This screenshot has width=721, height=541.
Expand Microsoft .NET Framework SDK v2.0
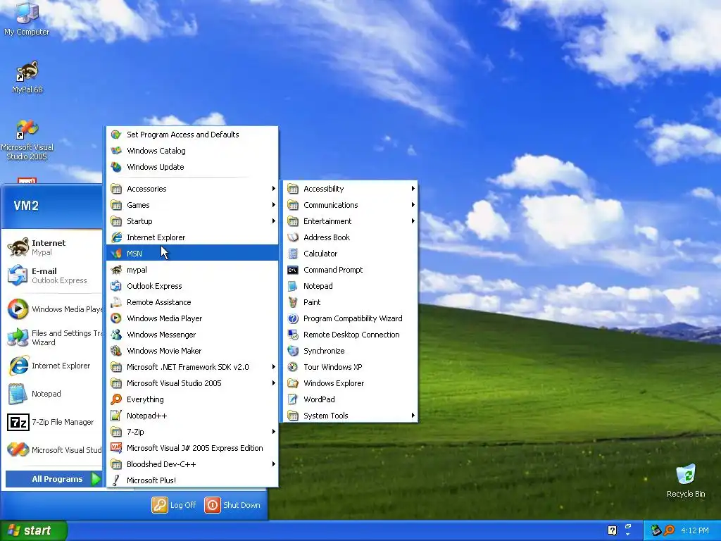[192, 367]
